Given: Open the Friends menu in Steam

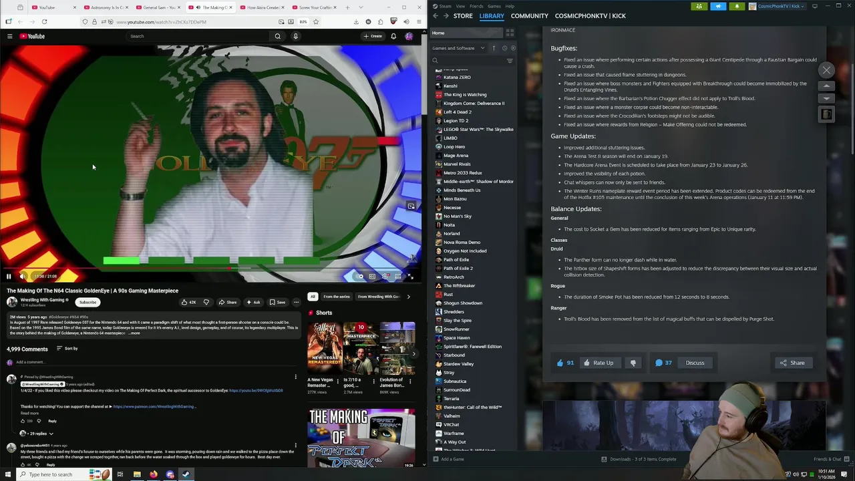Looking at the screenshot, I should click(476, 6).
